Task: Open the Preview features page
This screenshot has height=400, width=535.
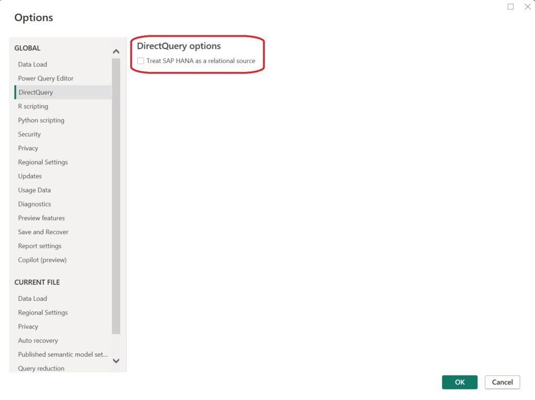Action: coord(41,218)
